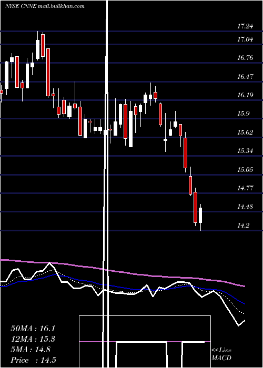Click the <<Live MACD label
The image size is (263, 368).
(221, 354)
